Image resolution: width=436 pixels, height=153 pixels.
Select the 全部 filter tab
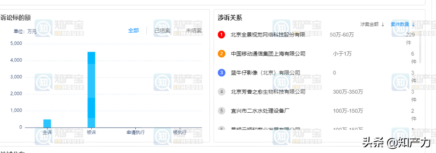pos(134,30)
